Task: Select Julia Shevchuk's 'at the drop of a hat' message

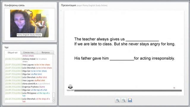Action: click(28, 100)
